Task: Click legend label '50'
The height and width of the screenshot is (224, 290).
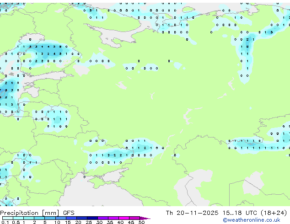Action: click(142, 222)
